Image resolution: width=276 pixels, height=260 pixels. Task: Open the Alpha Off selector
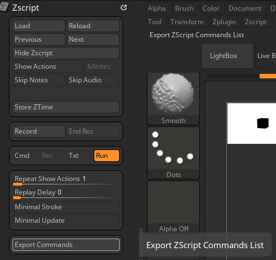click(173, 207)
